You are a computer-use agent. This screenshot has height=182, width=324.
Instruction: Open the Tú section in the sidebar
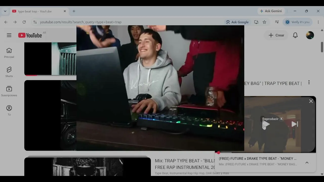click(9, 111)
